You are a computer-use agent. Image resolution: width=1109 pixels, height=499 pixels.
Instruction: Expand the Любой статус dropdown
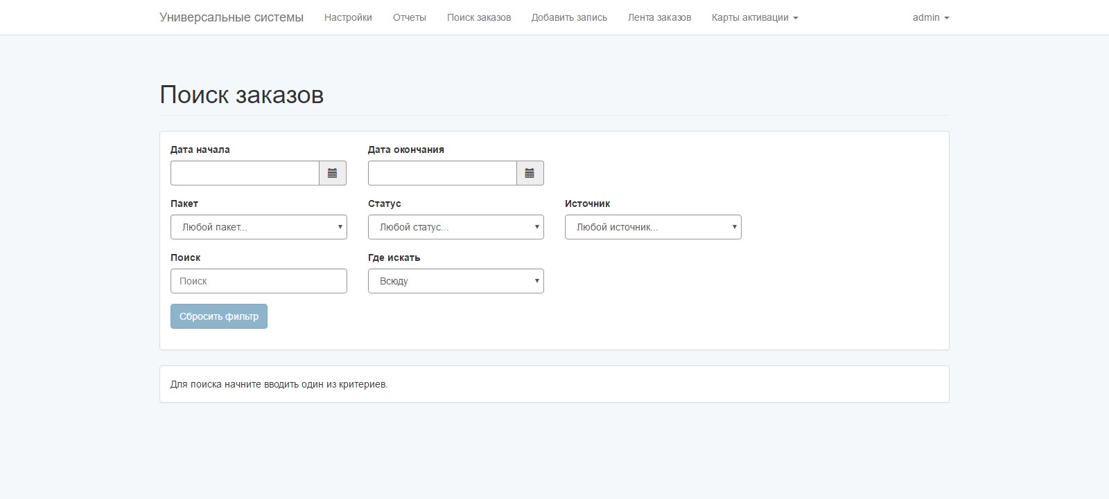click(456, 227)
